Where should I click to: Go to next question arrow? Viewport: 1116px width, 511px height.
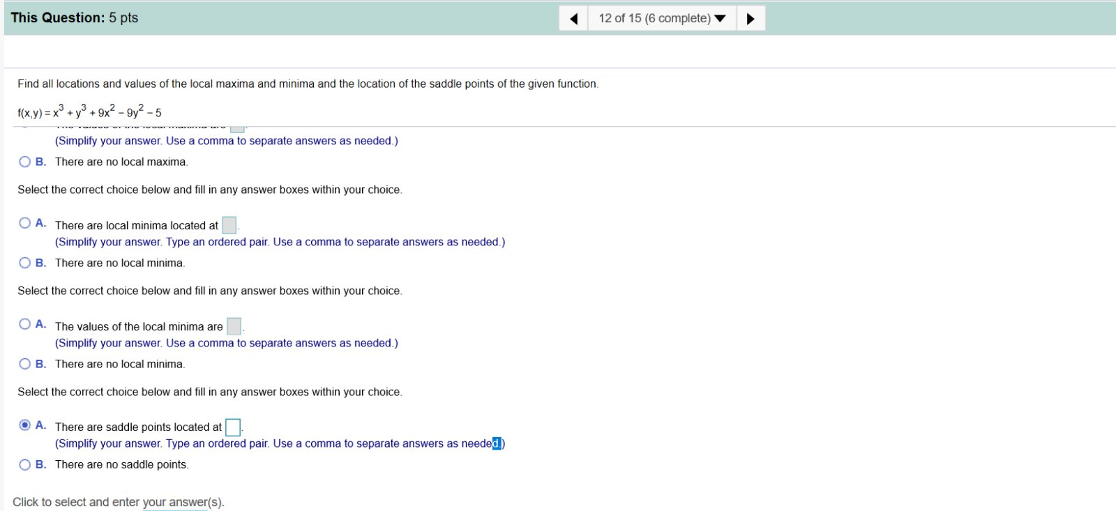pyautogui.click(x=751, y=19)
